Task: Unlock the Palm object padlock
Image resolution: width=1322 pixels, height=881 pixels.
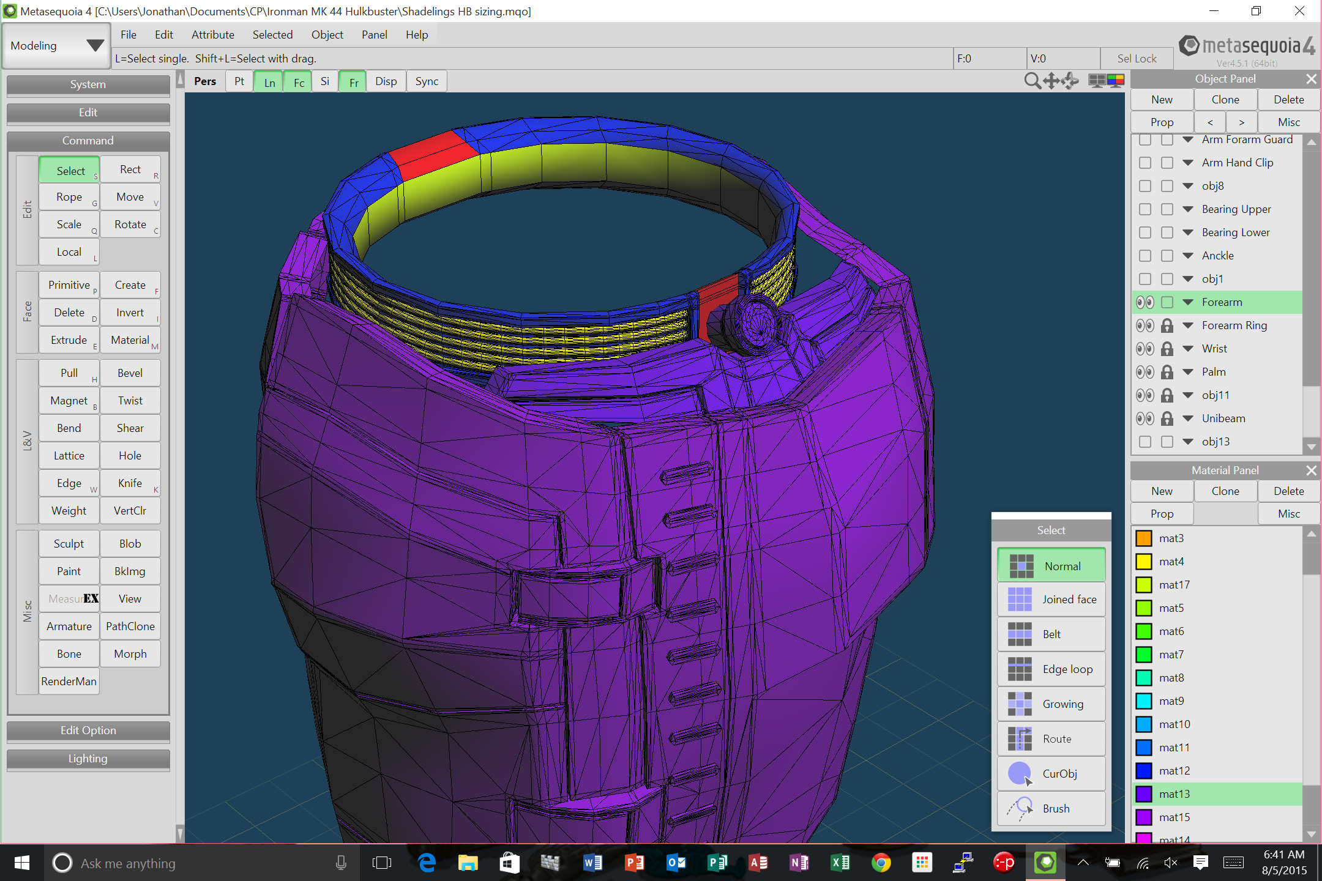Action: 1167,372
